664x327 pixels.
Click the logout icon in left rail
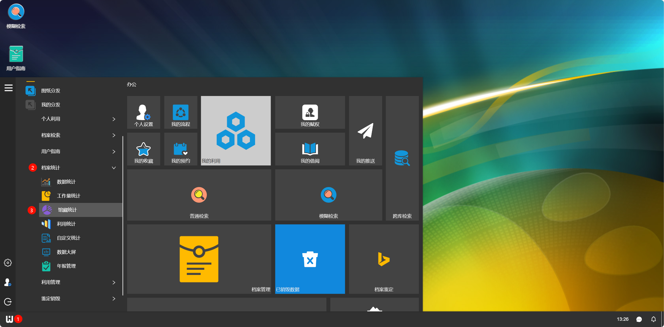[x=8, y=302]
